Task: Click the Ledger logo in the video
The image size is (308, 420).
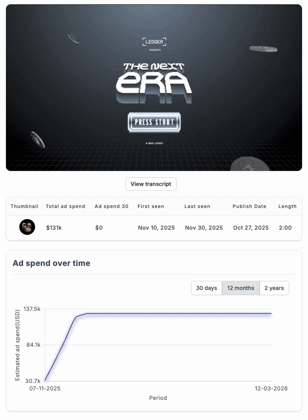Action: coord(154,42)
